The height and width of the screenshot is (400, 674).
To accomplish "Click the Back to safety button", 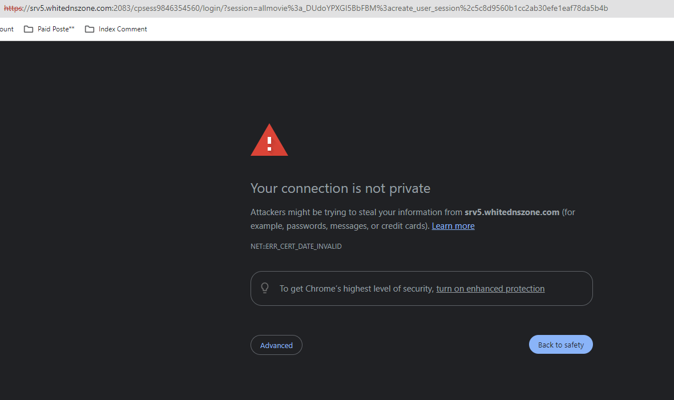I will [x=560, y=345].
